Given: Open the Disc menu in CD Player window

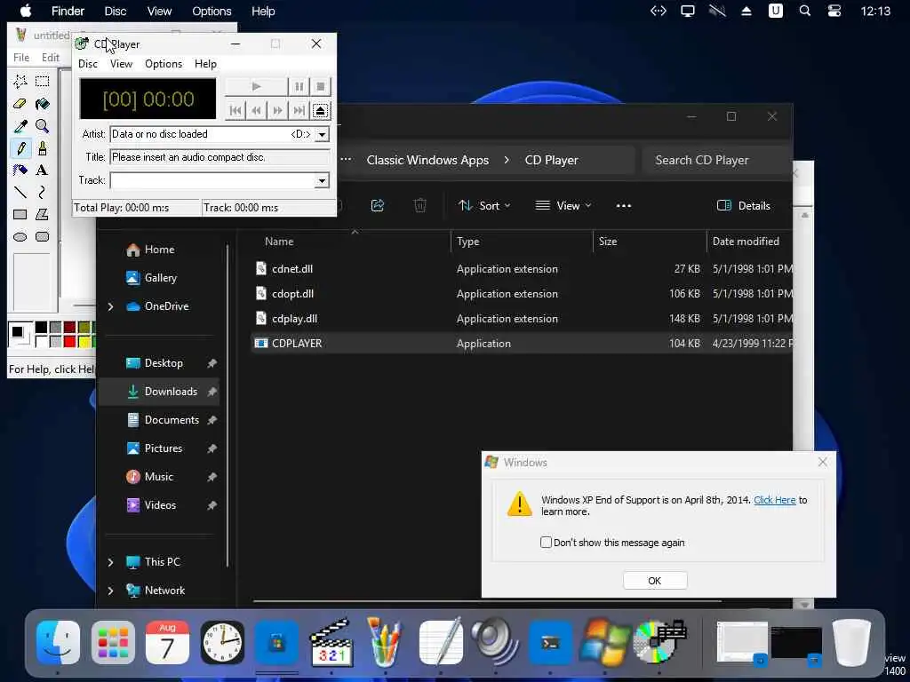Looking at the screenshot, I should click(x=88, y=64).
